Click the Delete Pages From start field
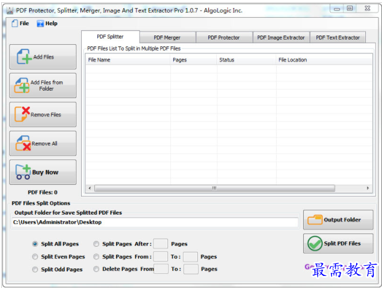Viewport: 382px width, 288px height. pos(161,269)
